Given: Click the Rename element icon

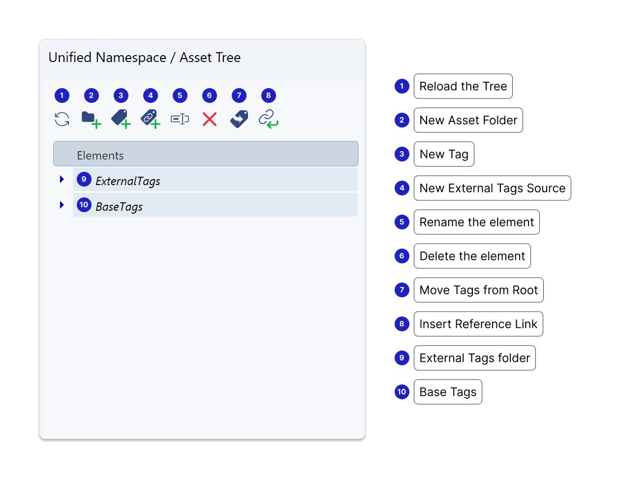Looking at the screenshot, I should click(180, 119).
